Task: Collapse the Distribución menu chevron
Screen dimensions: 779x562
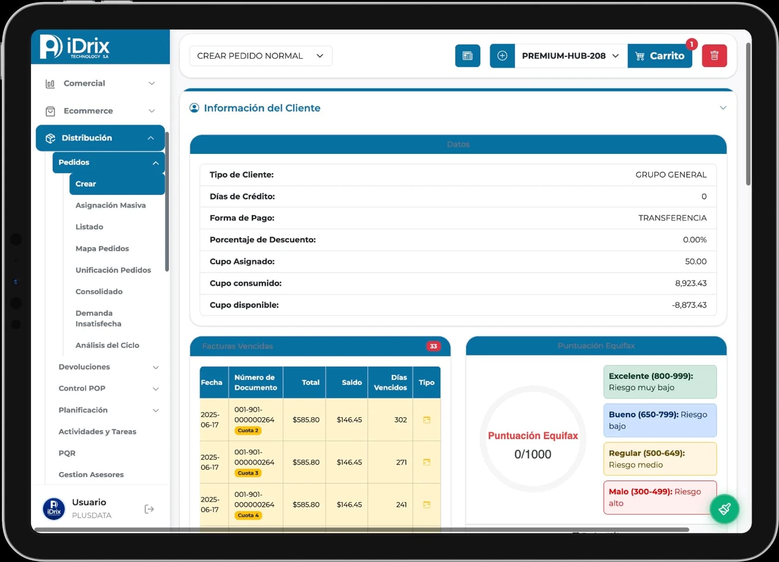Action: click(151, 138)
